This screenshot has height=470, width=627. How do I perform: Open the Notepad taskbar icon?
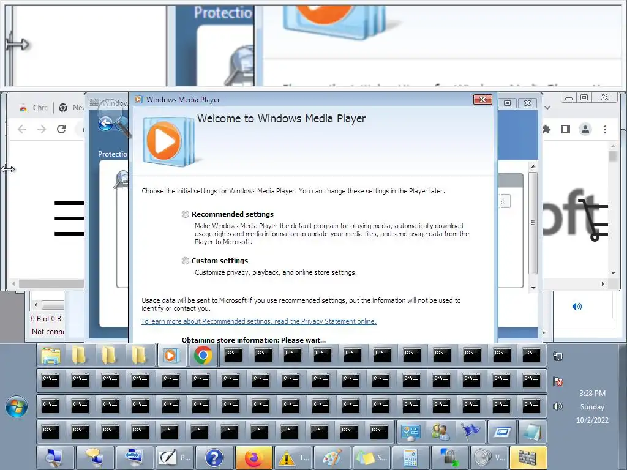tap(532, 432)
